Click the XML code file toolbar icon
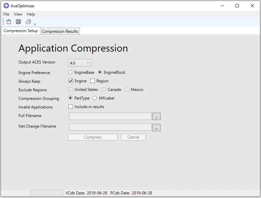Screen dimensions: 261x198 (28, 21)
